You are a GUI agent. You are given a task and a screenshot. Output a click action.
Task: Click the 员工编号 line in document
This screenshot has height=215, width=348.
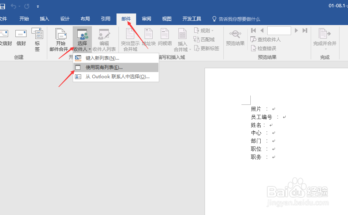tap(268, 117)
